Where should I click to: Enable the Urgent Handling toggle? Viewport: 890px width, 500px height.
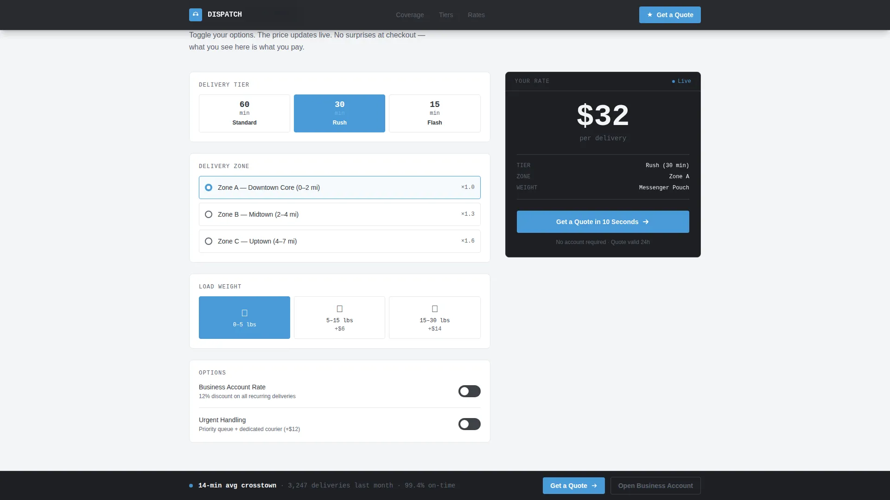[x=469, y=424]
